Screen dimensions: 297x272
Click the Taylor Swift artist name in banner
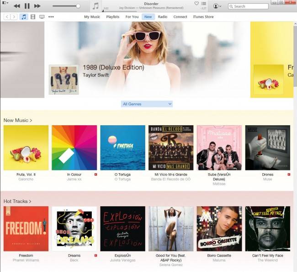(95, 75)
